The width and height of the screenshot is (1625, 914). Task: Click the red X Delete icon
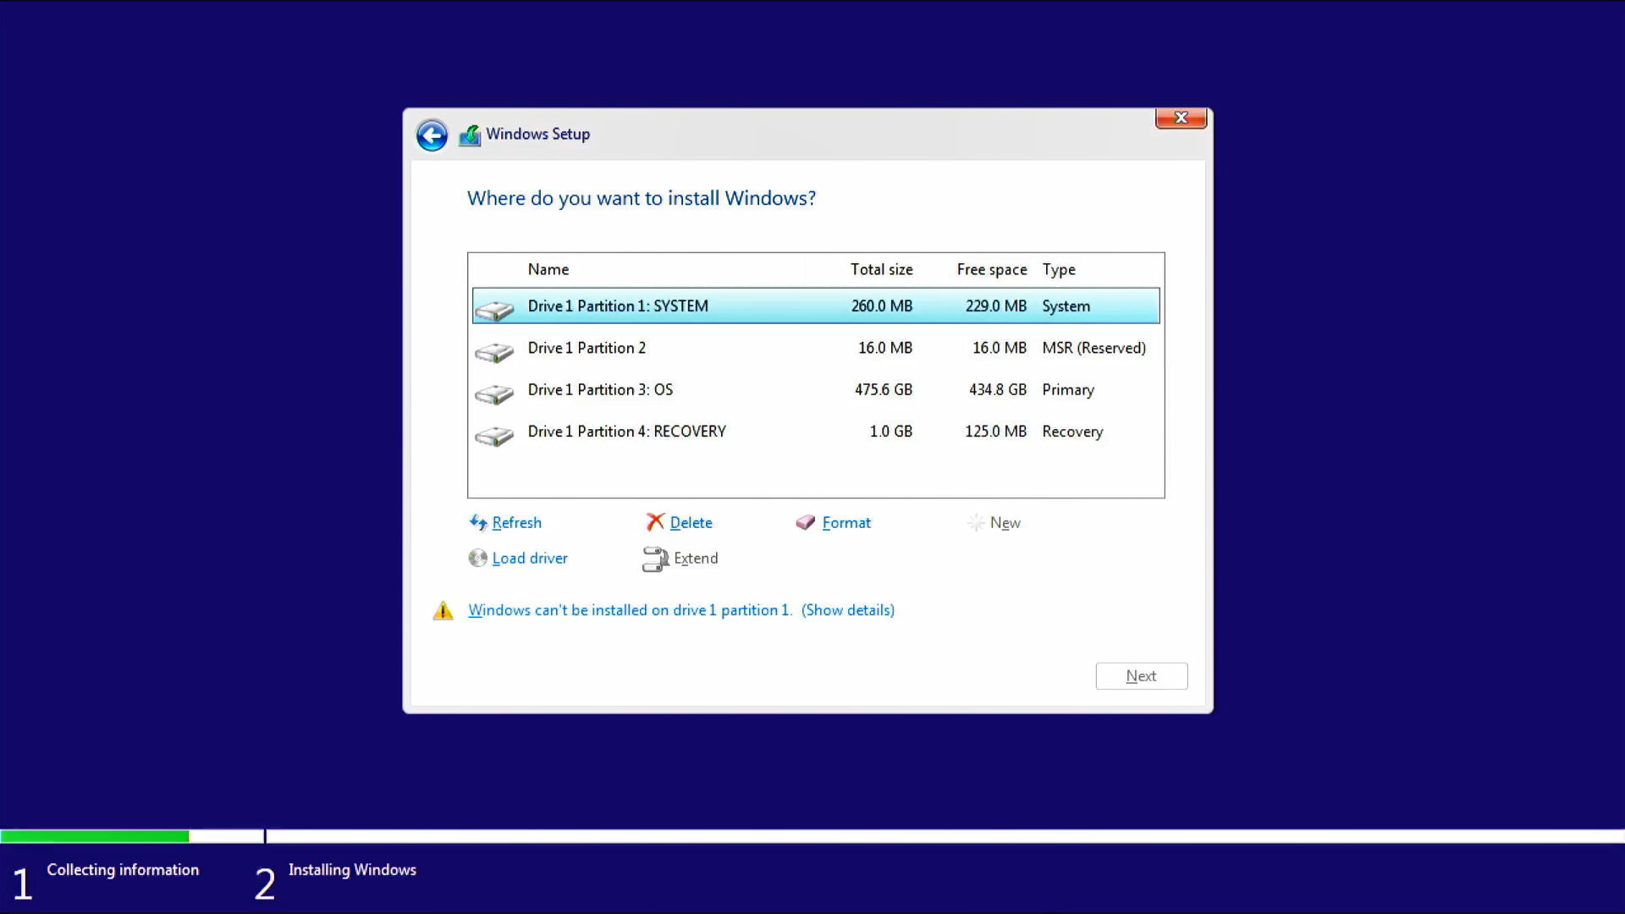click(x=655, y=523)
